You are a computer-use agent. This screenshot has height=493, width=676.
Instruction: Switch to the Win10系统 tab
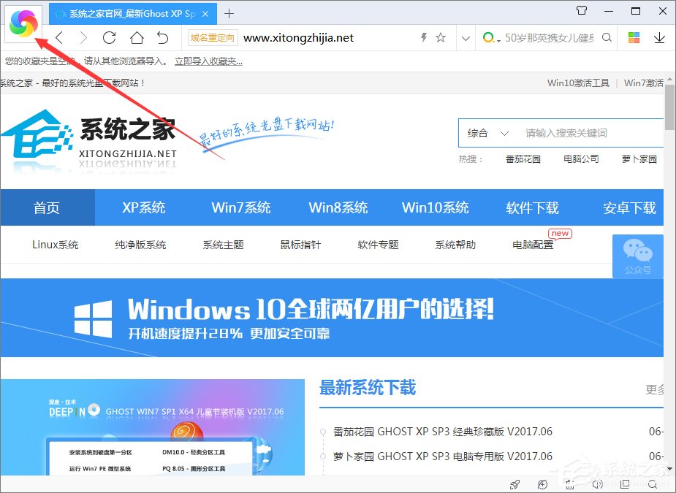tap(436, 207)
